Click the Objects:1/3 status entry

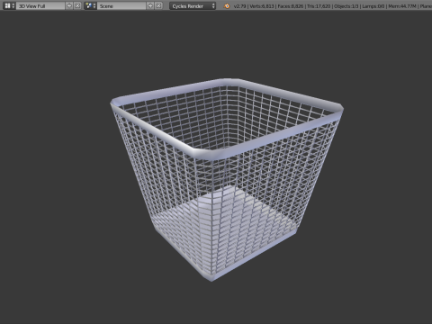tap(346, 6)
